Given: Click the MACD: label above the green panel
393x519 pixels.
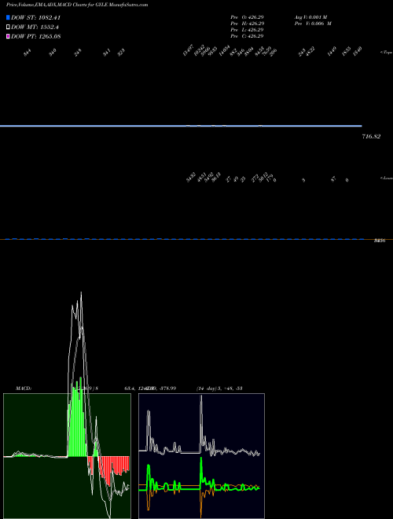Looking at the screenshot, I should 24,388.
